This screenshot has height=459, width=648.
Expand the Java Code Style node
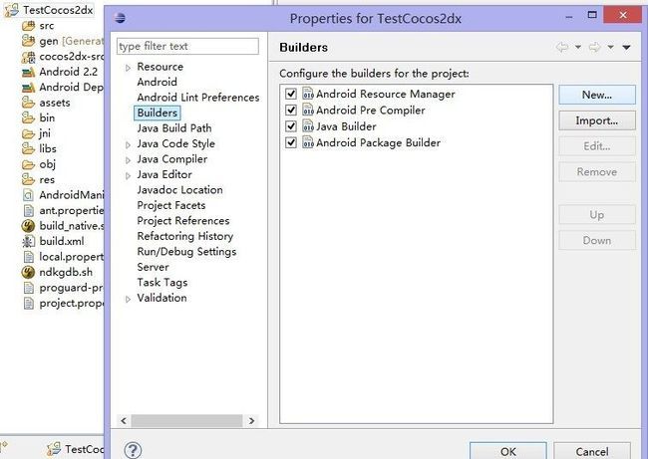pyautogui.click(x=129, y=144)
